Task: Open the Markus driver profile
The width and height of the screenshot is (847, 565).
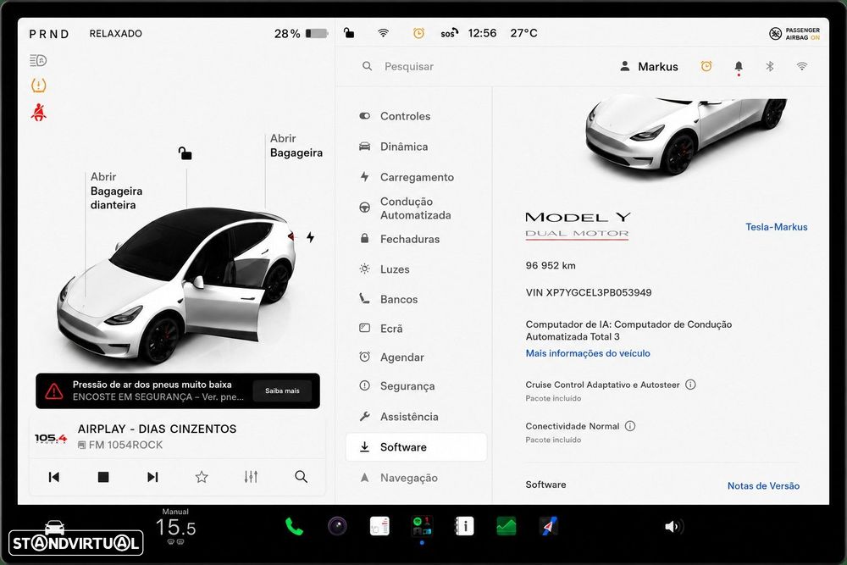Action: click(x=649, y=66)
